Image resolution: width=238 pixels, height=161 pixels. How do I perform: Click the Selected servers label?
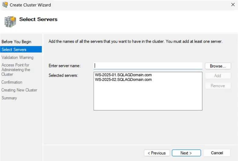[x=63, y=75]
